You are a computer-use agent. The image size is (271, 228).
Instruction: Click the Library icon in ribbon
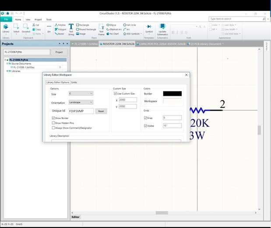pyautogui.click(x=6, y=28)
